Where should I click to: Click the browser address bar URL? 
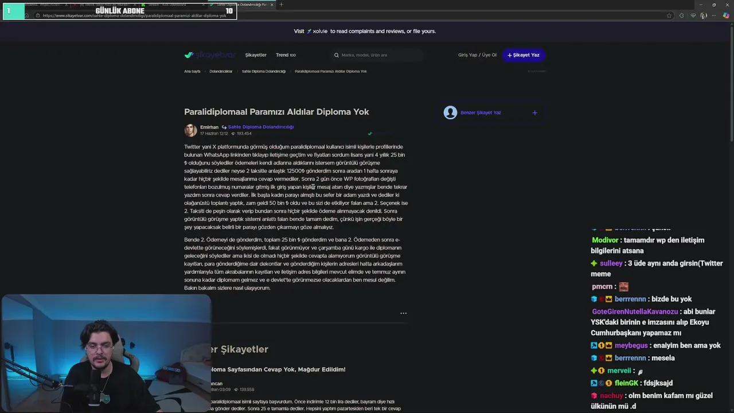click(134, 15)
